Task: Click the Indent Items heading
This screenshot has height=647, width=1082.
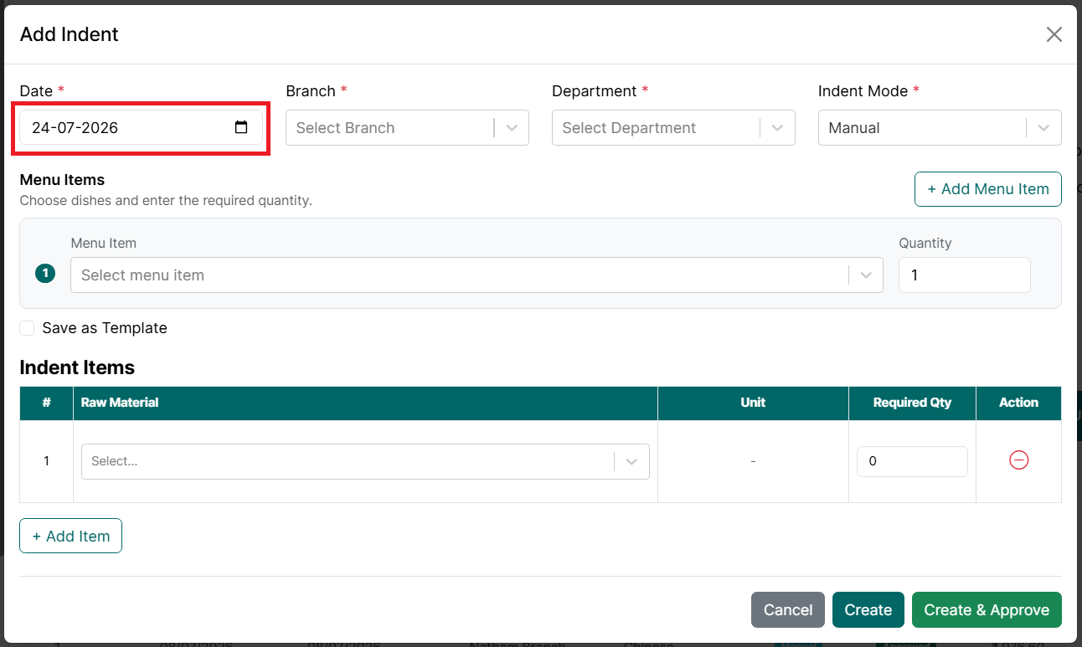Action: [77, 367]
